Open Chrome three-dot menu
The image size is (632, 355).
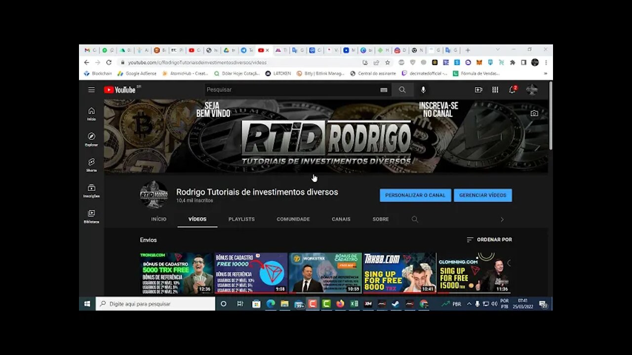point(546,63)
